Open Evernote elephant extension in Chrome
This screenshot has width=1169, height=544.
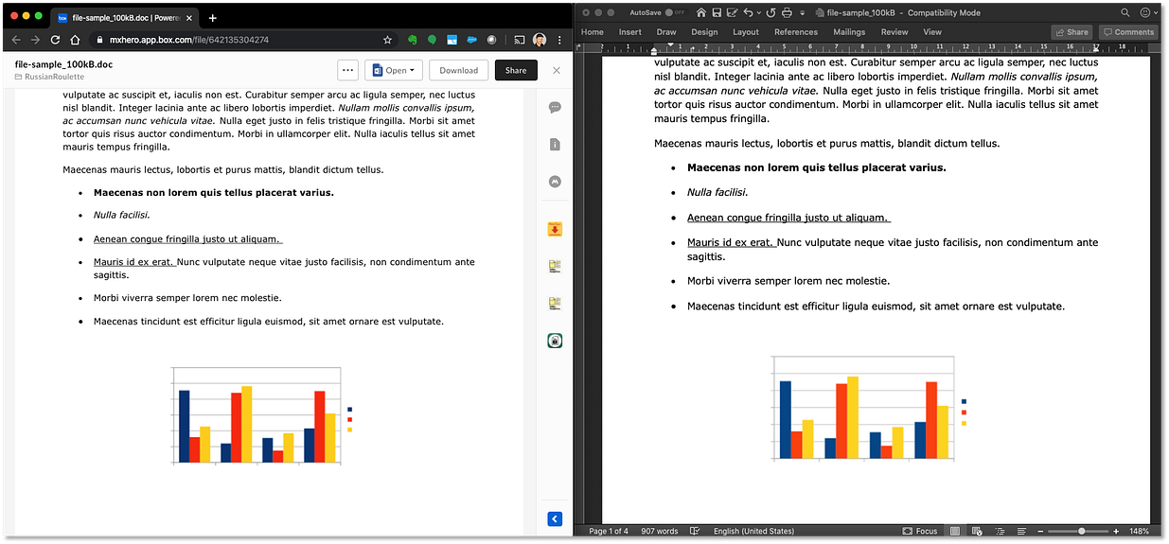413,40
